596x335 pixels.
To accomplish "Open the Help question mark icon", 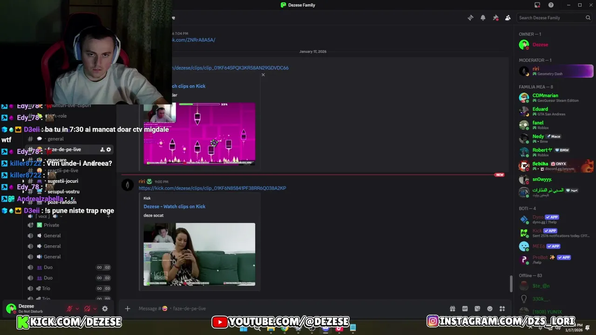I will 551,5.
